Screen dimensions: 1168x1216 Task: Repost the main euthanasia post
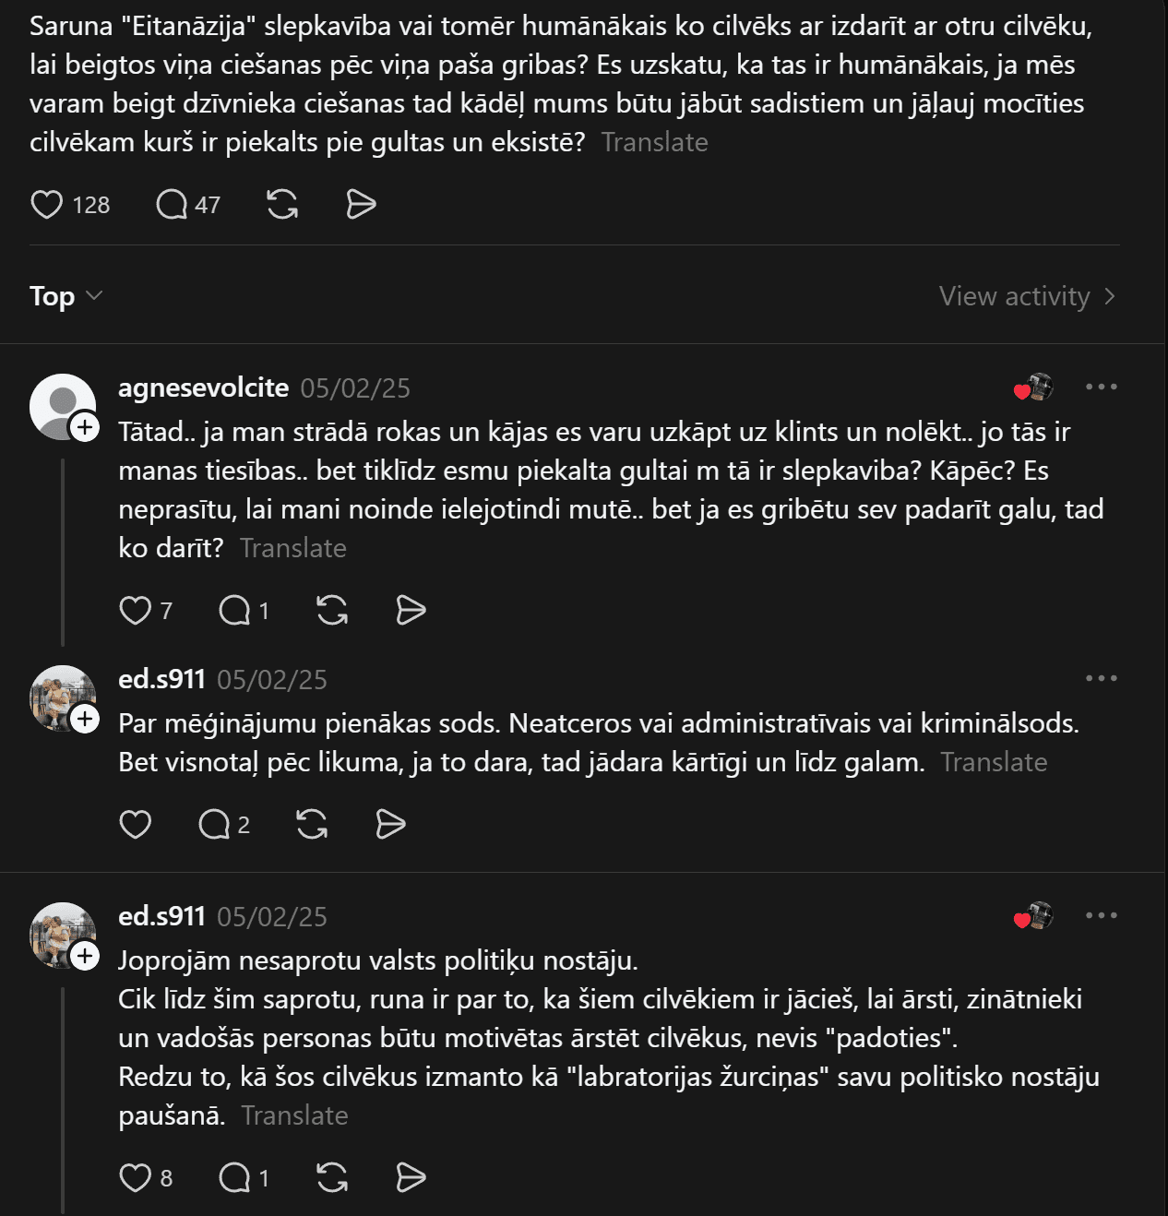coord(282,204)
